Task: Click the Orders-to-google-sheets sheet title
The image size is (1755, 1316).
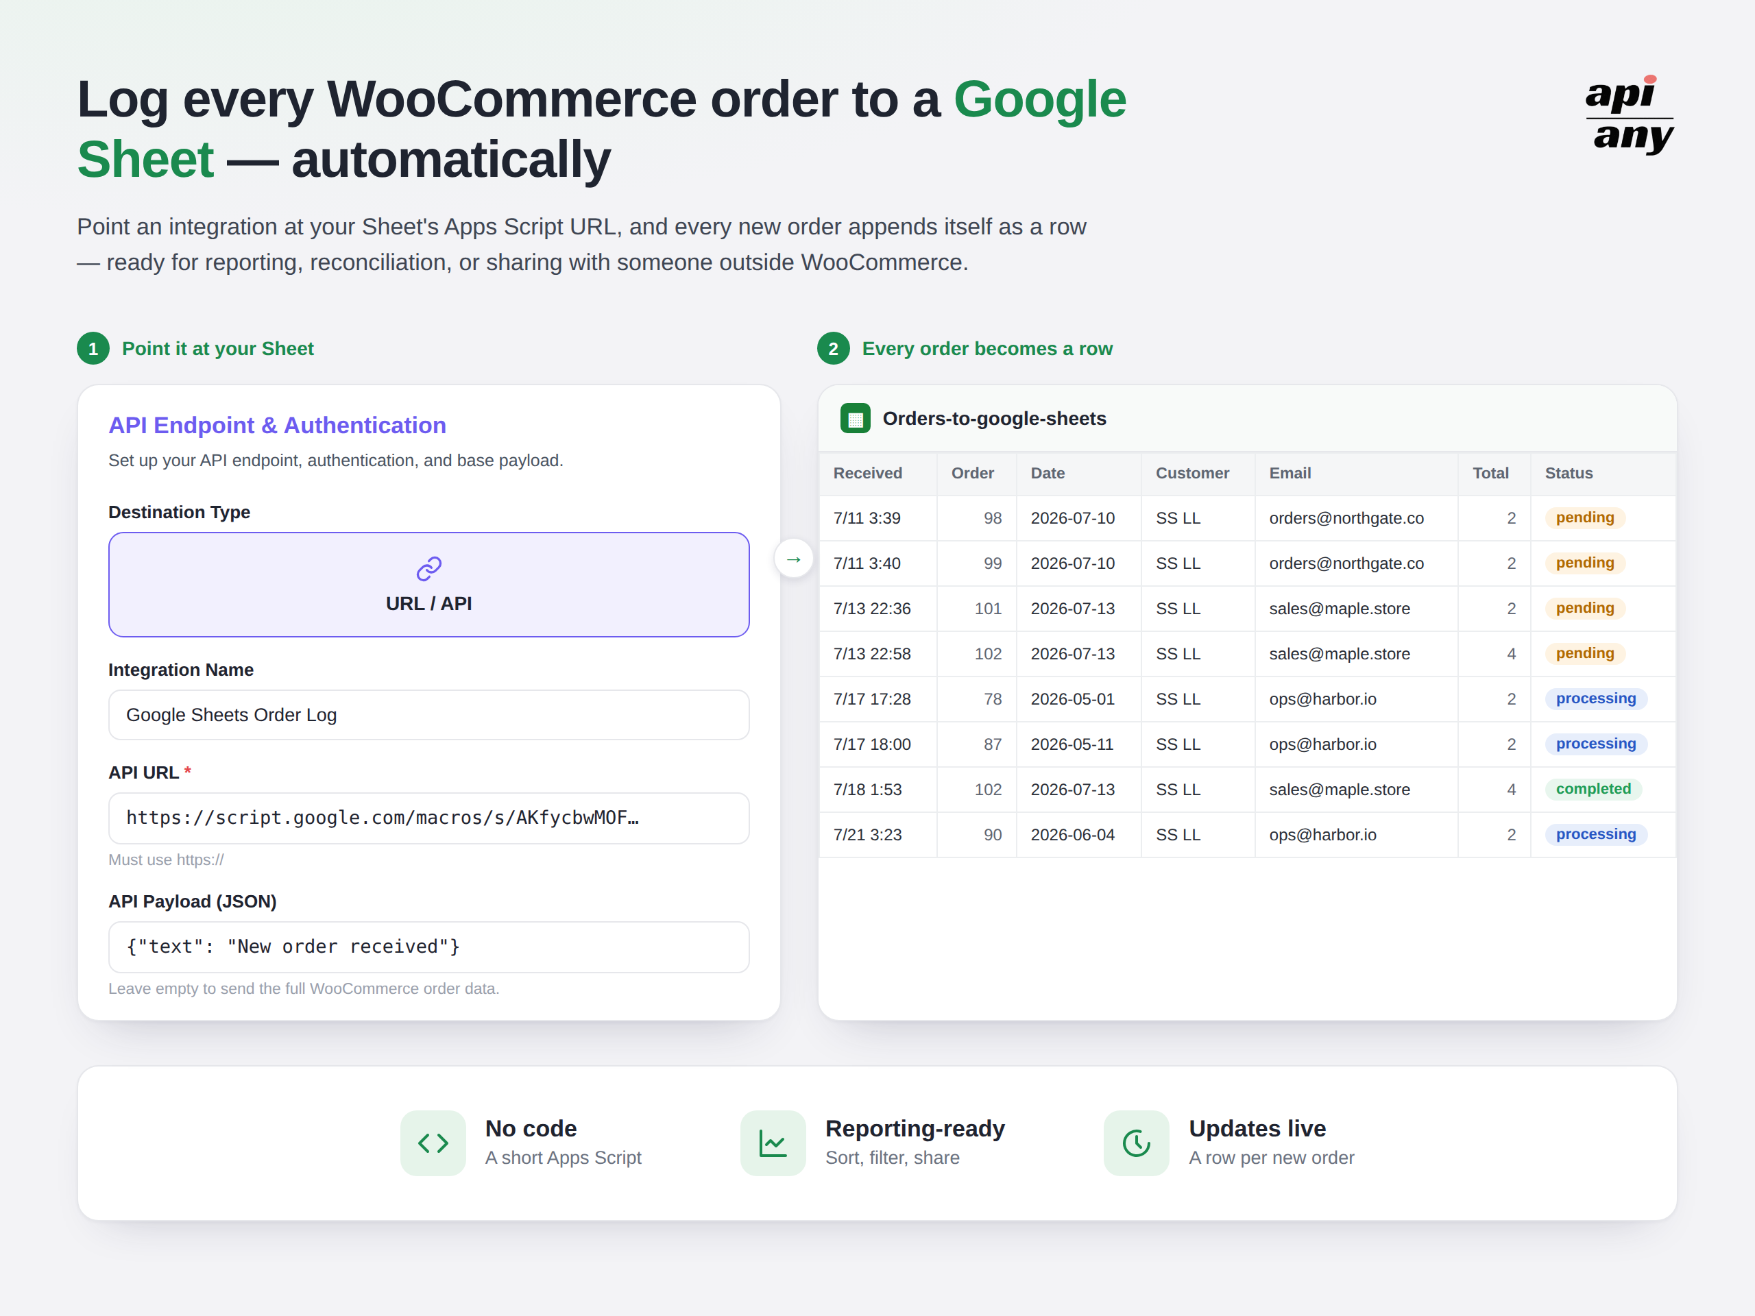Action: (x=994, y=419)
